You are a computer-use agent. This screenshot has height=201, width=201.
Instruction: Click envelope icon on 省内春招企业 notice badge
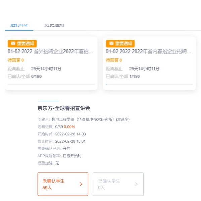click(x=111, y=44)
